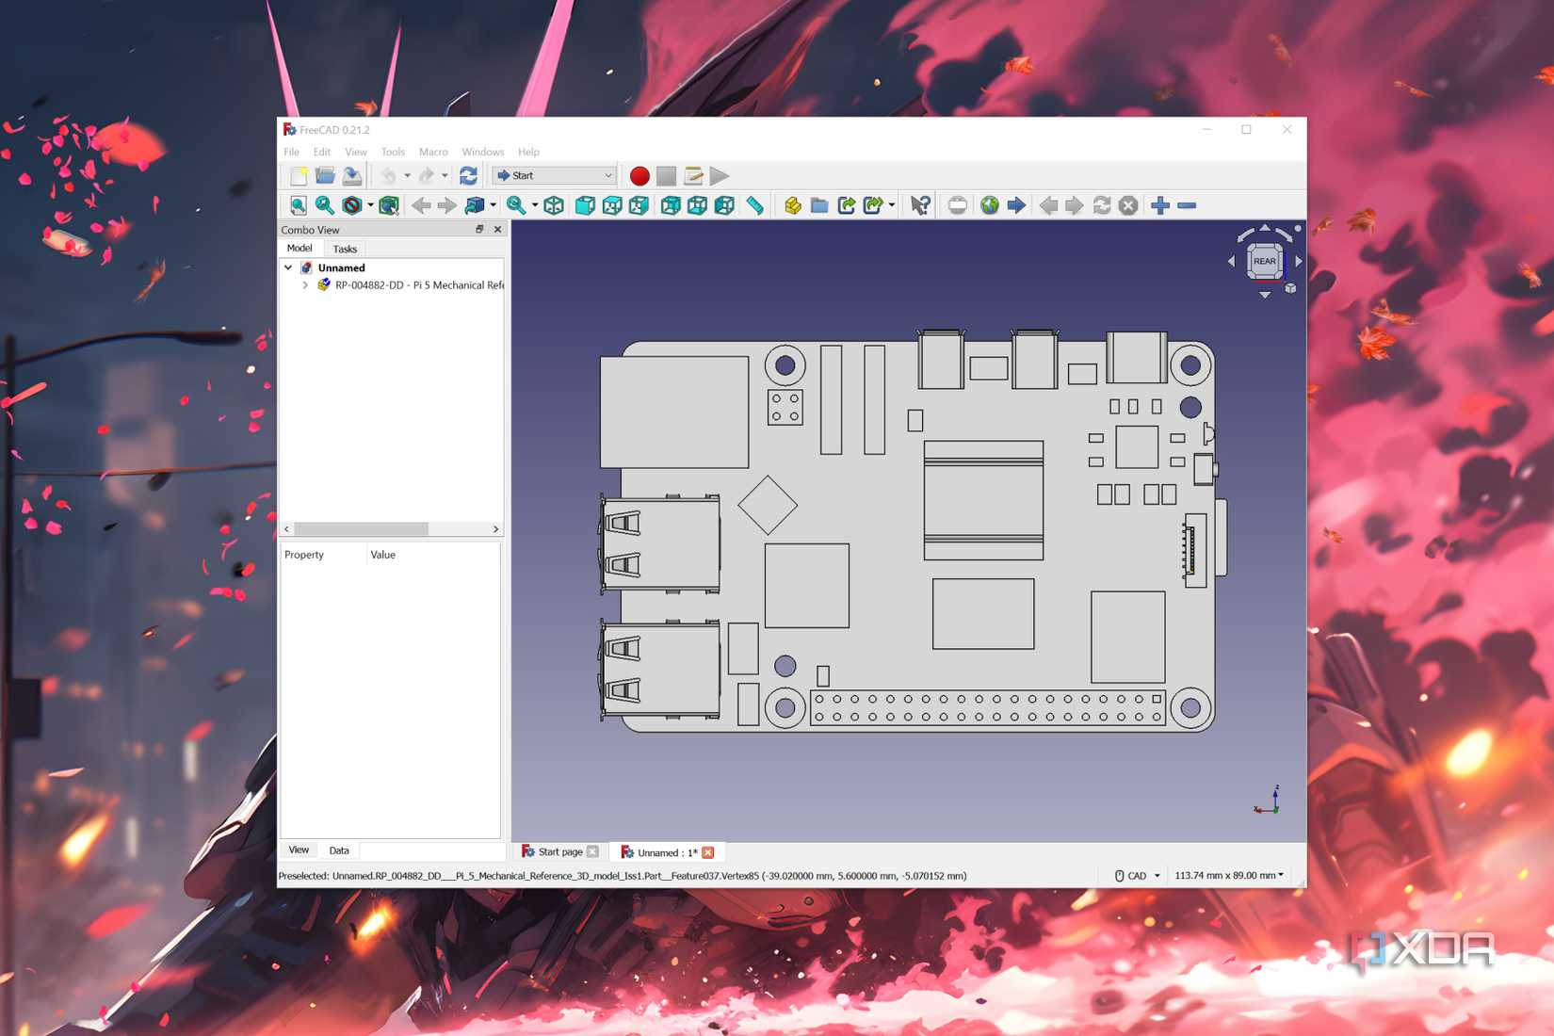The image size is (1554, 1036).
Task: Click the Redo arrow icon
Action: pos(426,176)
